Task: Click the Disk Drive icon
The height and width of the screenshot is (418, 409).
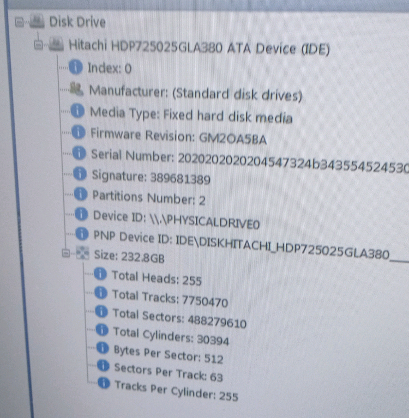Action: tap(37, 22)
